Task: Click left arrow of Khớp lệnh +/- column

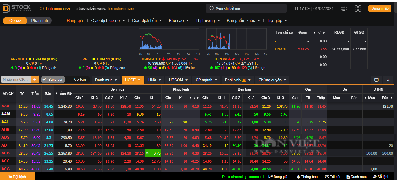Action: pos(191,98)
